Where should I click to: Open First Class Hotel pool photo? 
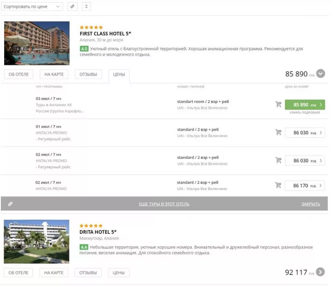(x=37, y=43)
